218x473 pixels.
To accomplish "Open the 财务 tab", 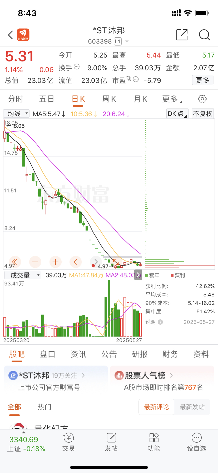I will [x=170, y=354].
